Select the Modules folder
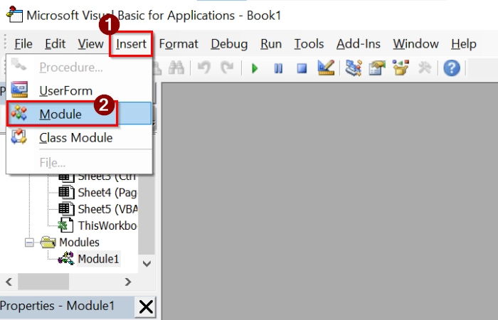The image size is (498, 320). (x=79, y=242)
